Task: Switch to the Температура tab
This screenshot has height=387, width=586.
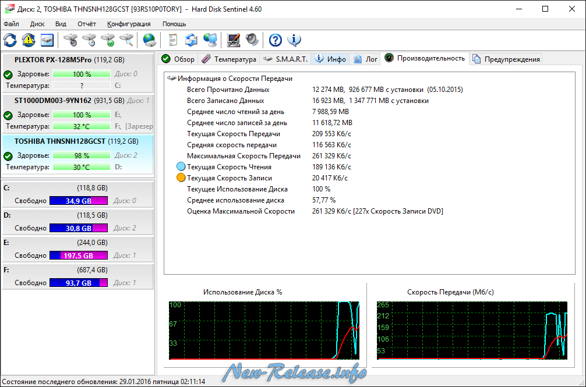Action: coord(229,59)
